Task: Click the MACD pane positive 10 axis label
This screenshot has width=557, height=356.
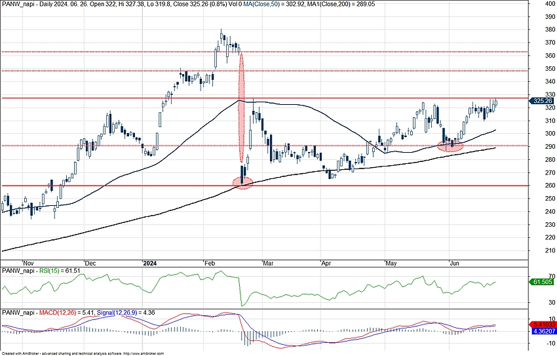Action: click(552, 319)
